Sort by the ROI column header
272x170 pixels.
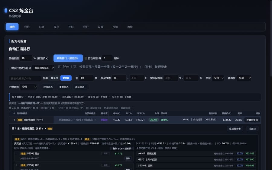pyautogui.click(x=157, y=113)
